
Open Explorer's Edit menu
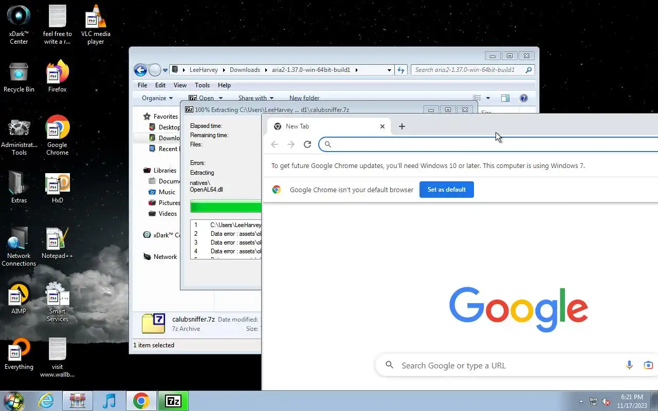160,85
